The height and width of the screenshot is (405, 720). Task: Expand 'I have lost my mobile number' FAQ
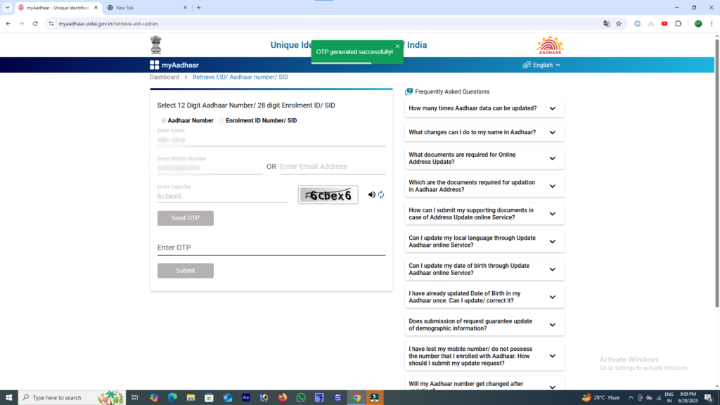point(484,356)
